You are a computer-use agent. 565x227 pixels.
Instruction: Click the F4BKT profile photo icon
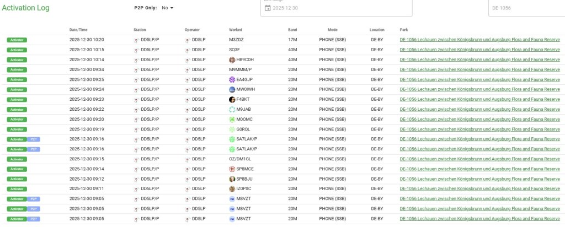[x=232, y=99]
